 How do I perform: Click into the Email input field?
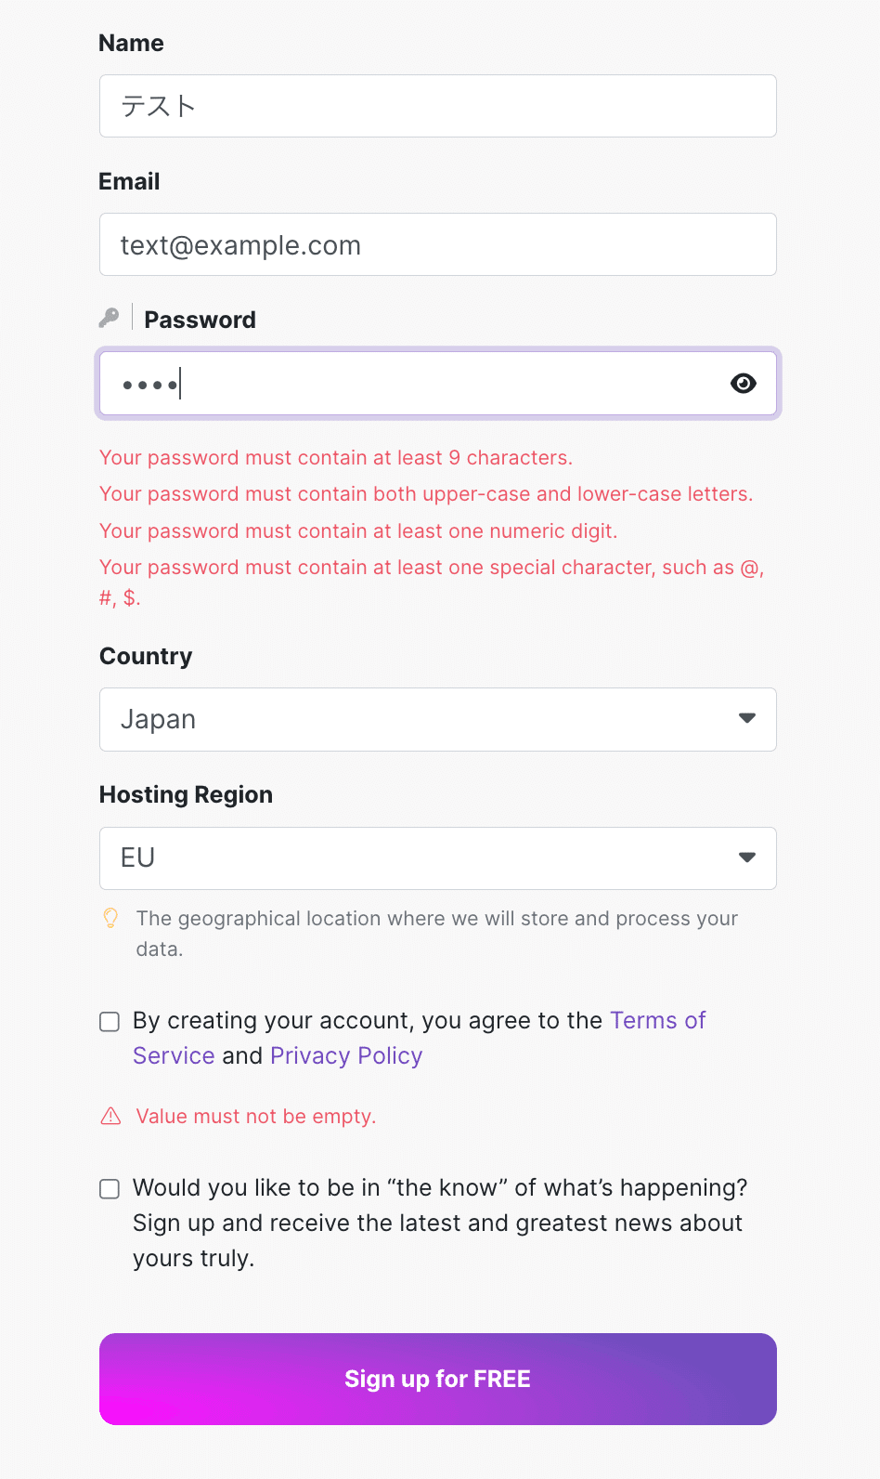[437, 244]
